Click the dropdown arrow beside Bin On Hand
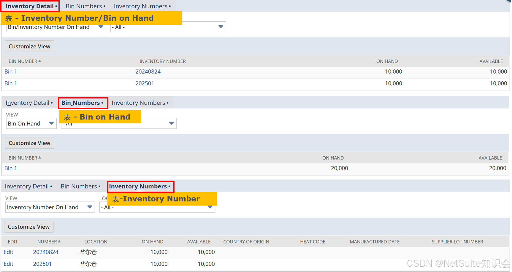 [51, 123]
